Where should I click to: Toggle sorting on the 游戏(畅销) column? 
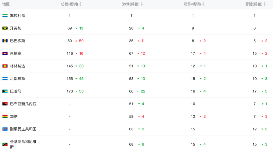click(142, 4)
